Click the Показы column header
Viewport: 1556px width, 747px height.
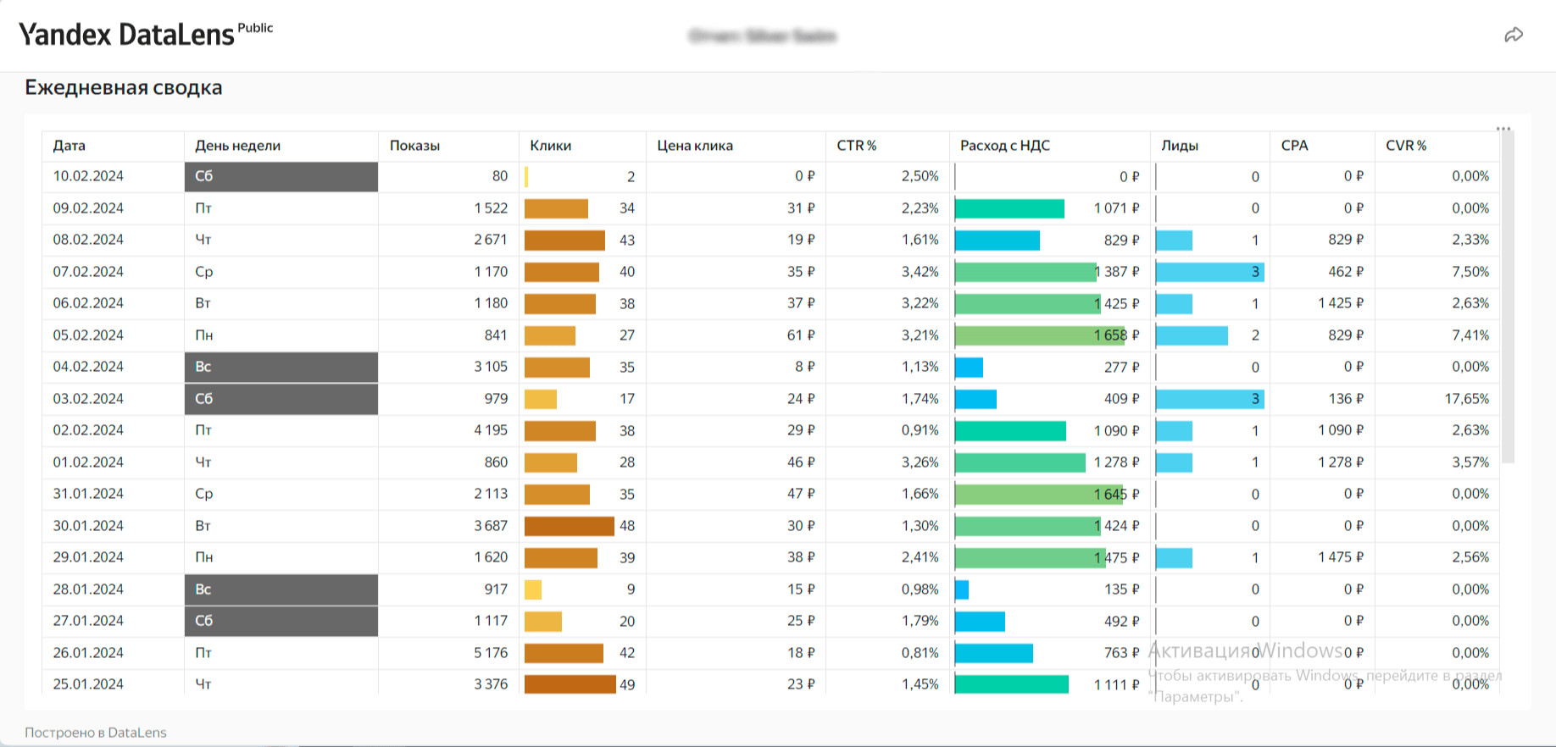click(x=414, y=146)
